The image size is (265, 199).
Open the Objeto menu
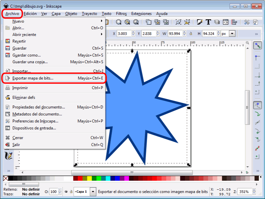[x=71, y=14]
